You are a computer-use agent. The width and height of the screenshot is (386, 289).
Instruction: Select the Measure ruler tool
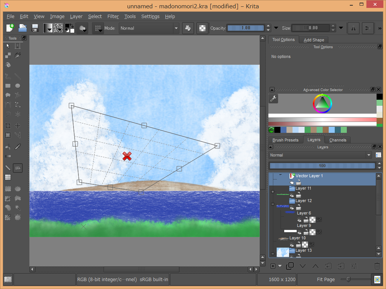(8, 168)
